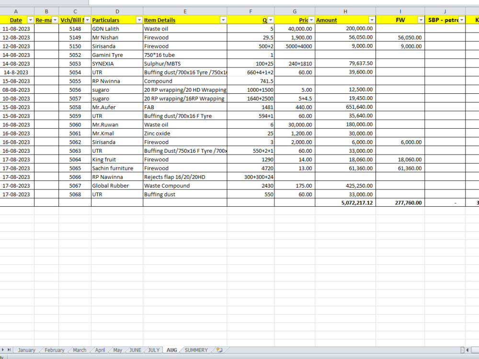Screen dimensions: 479x359
Task: Select the cell containing SYNEXIA
Action: click(117, 64)
